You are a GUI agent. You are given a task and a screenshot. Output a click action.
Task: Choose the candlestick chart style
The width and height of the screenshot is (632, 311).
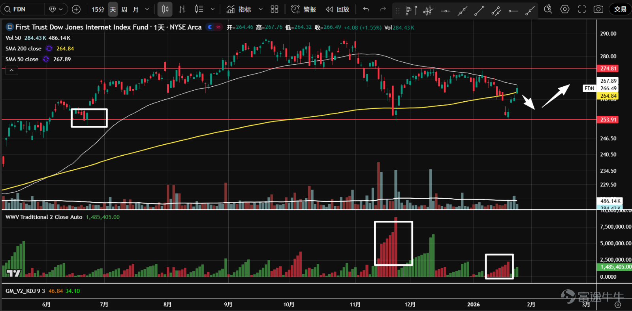point(165,9)
